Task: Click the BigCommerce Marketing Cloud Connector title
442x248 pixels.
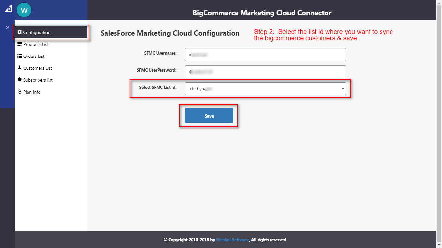Action: 262,13
